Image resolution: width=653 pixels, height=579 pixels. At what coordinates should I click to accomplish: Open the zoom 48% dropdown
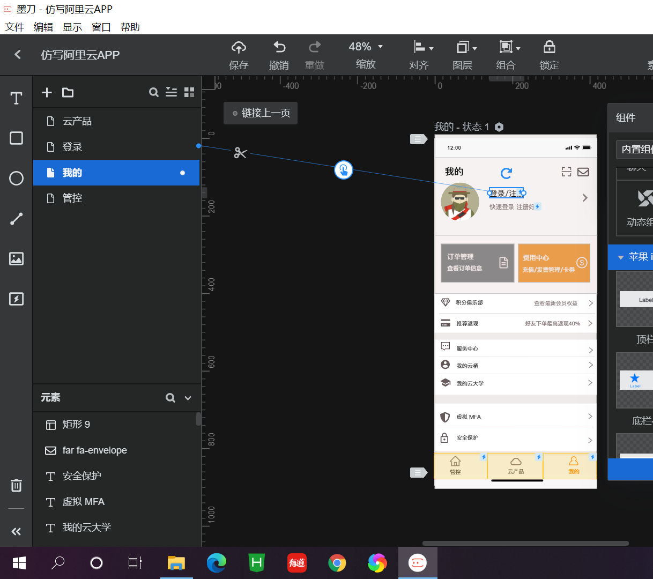tap(366, 47)
